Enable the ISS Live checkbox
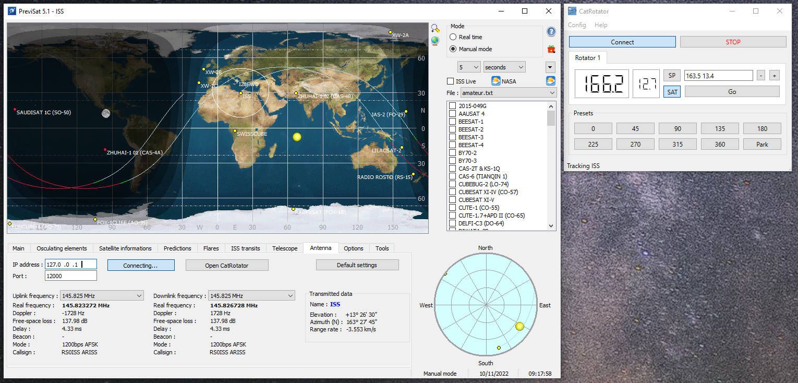This screenshot has height=383, width=798. (451, 81)
